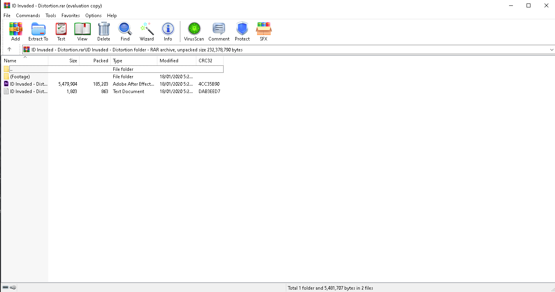This screenshot has height=292, width=555.
Task: Click the (Footage) folder icon
Action: click(6, 77)
